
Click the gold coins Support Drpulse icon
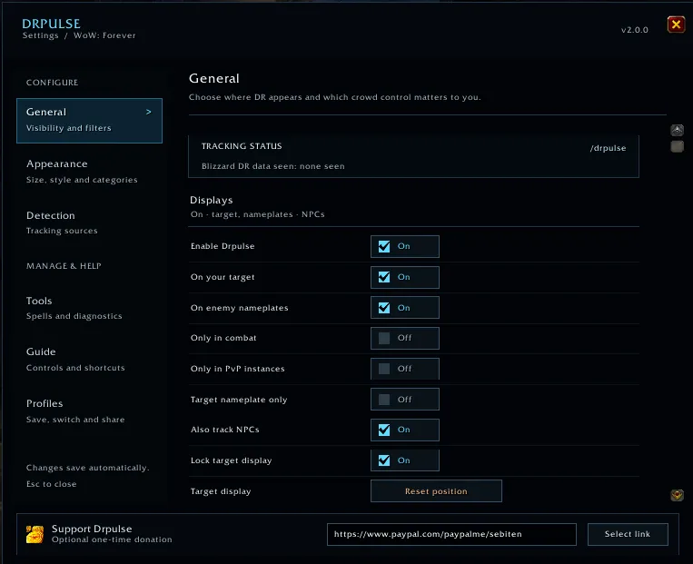(35, 534)
